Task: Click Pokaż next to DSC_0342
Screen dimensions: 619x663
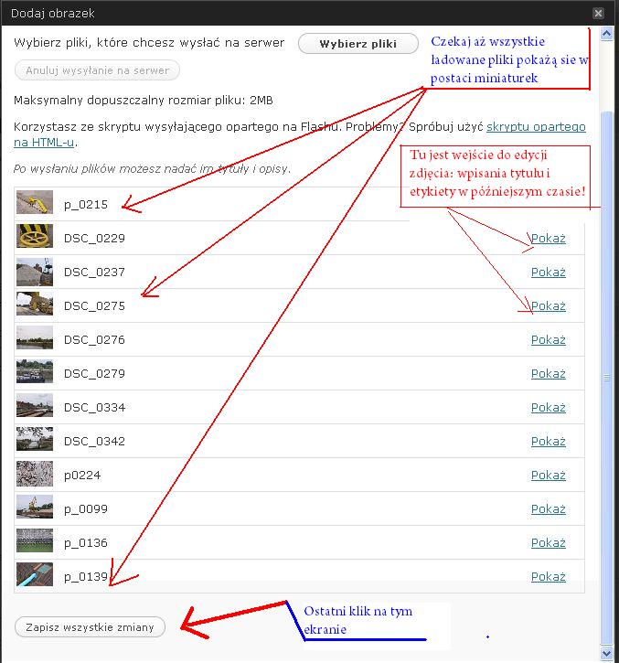Action: (x=548, y=442)
